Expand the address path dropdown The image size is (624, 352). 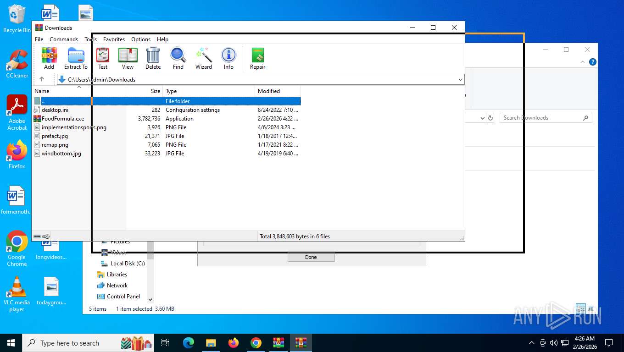(460, 80)
